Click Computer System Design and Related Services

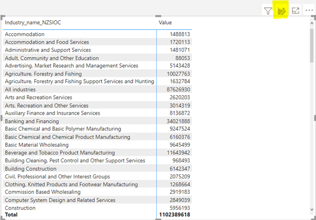(60, 200)
